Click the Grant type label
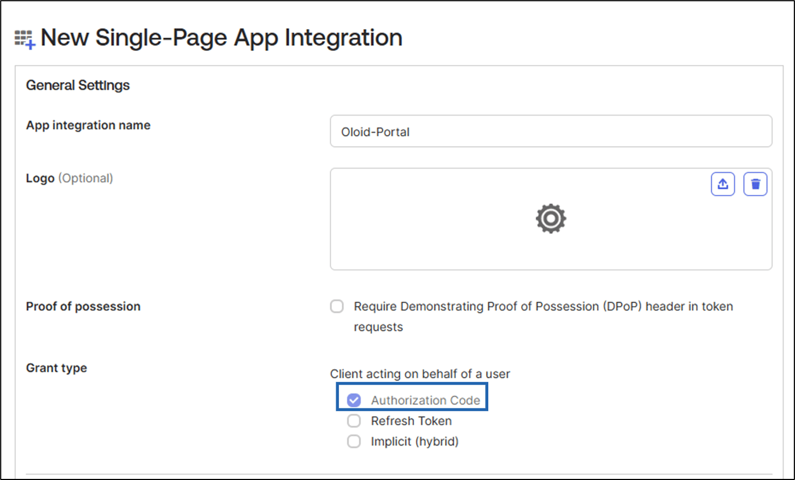This screenshot has height=480, width=795. [x=56, y=368]
